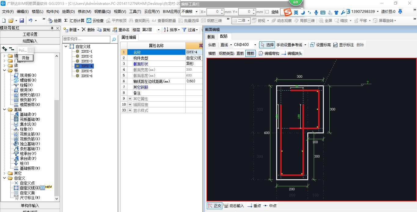Click the save disk icon
The height and width of the screenshot is (212, 417).
22,20
